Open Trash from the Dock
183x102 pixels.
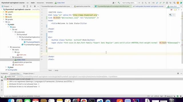point(172,100)
